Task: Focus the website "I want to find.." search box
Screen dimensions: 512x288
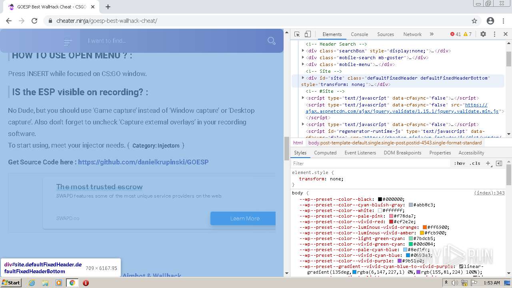Action: (x=172, y=41)
